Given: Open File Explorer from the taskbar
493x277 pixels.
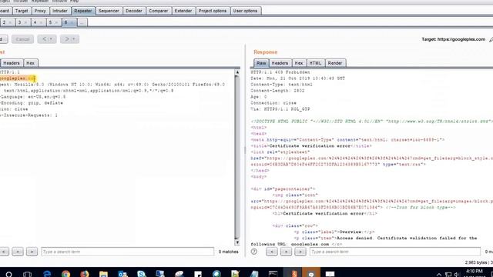Looking at the screenshot, I should click(x=103, y=274).
